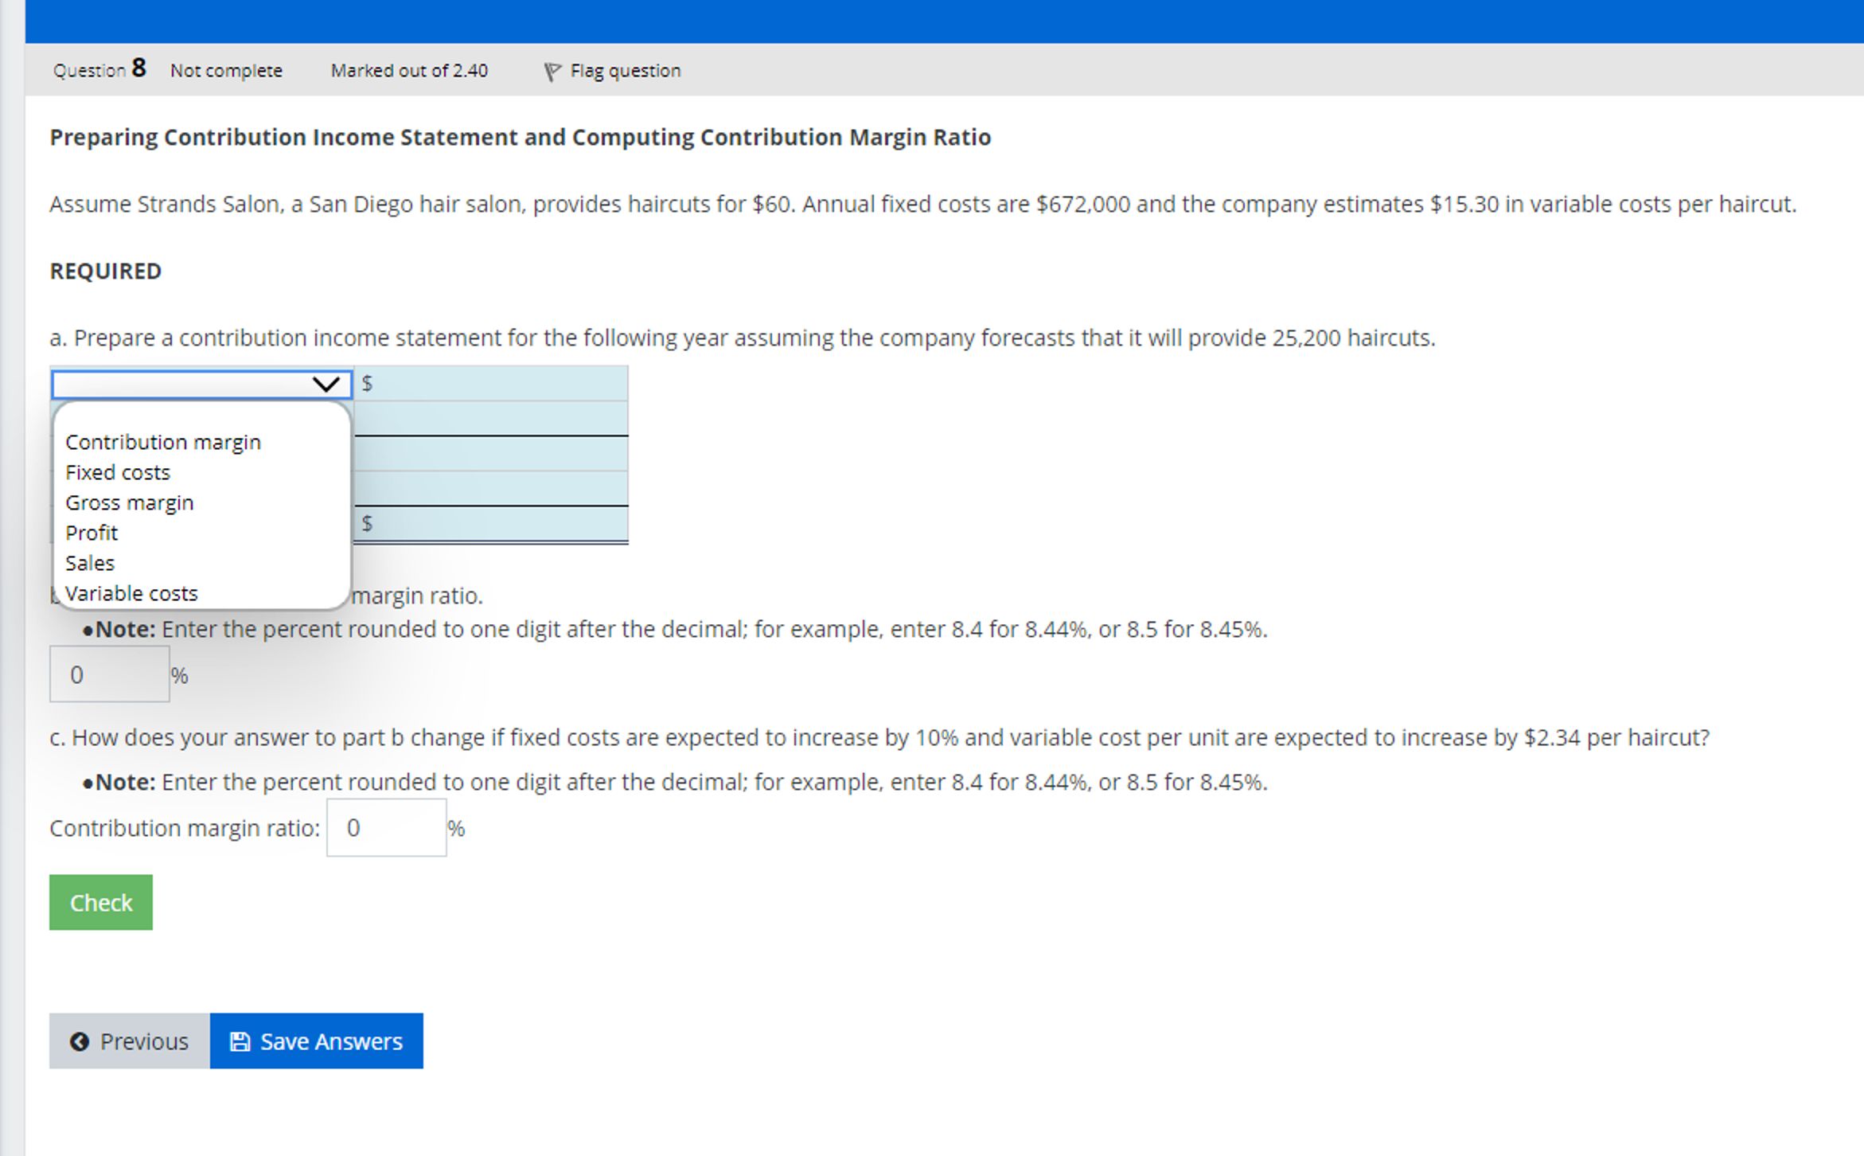This screenshot has height=1156, width=1864.
Task: Select "Sales" from the dropdown list
Action: (90, 562)
